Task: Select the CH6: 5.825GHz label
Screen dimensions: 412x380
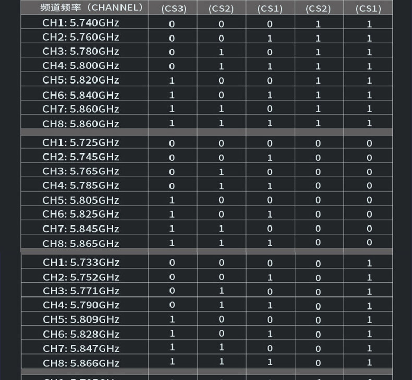Action: 81,214
